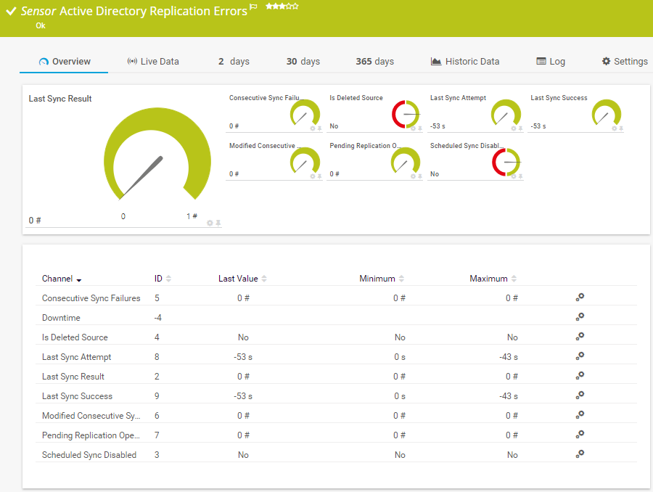The image size is (653, 492).
Task: Click the priority flag icon beside sensor title
Action: pos(253,7)
